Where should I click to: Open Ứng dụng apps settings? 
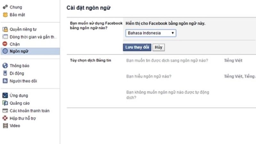(19, 95)
